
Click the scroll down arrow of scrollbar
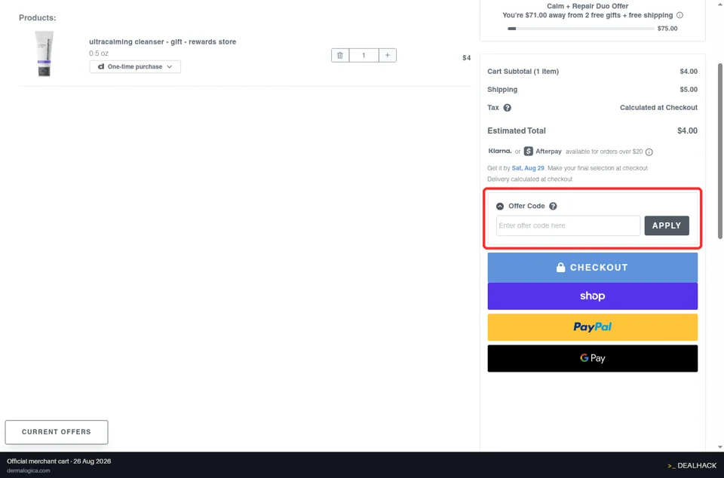(x=720, y=447)
